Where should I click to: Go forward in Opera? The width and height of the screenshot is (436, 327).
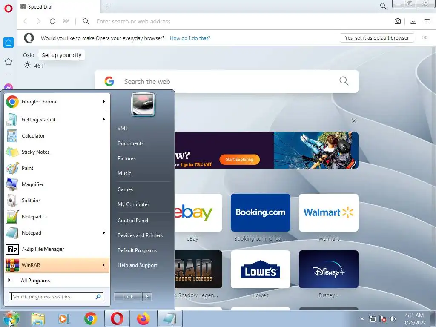(39, 21)
